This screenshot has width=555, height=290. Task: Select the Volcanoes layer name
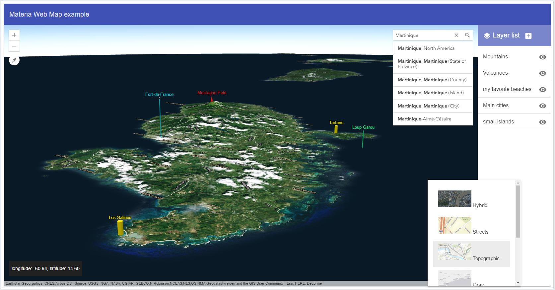495,73
